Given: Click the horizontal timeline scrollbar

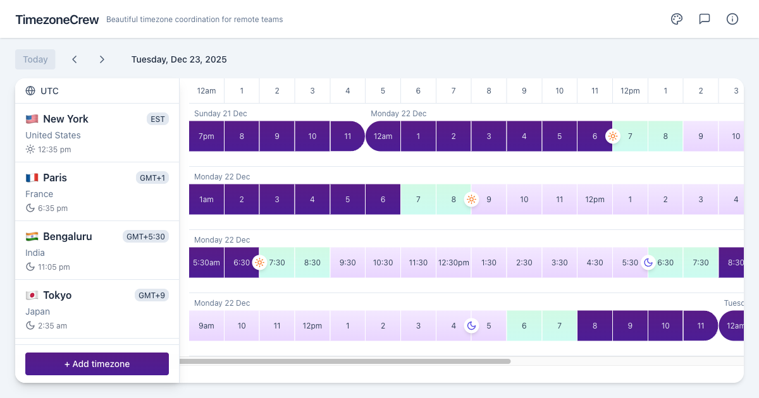Looking at the screenshot, I should [x=345, y=361].
